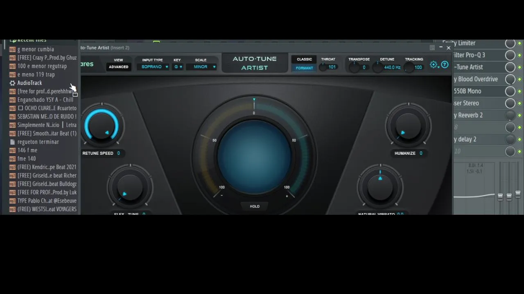Viewport: 524px width, 294px height.
Task: Click the Throat value 101
Action: click(332, 67)
